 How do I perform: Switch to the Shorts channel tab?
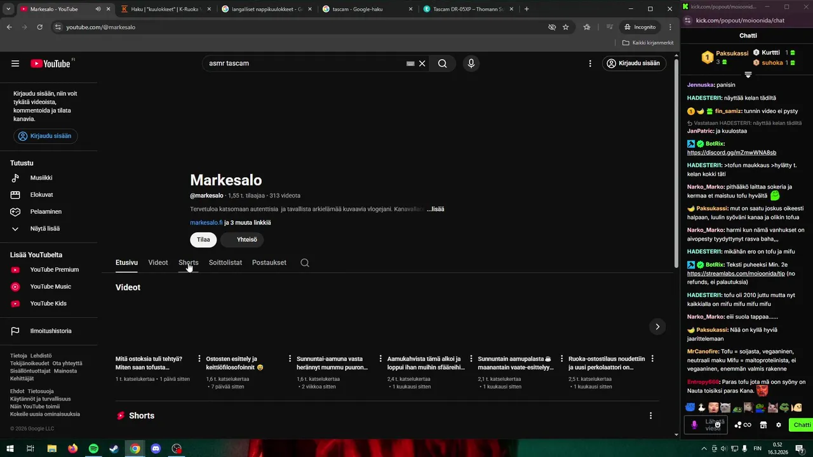pyautogui.click(x=189, y=263)
